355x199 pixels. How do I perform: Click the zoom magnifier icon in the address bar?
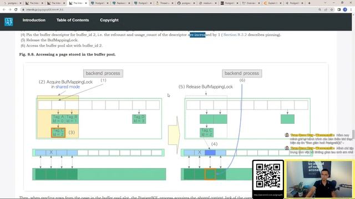click(x=319, y=10)
